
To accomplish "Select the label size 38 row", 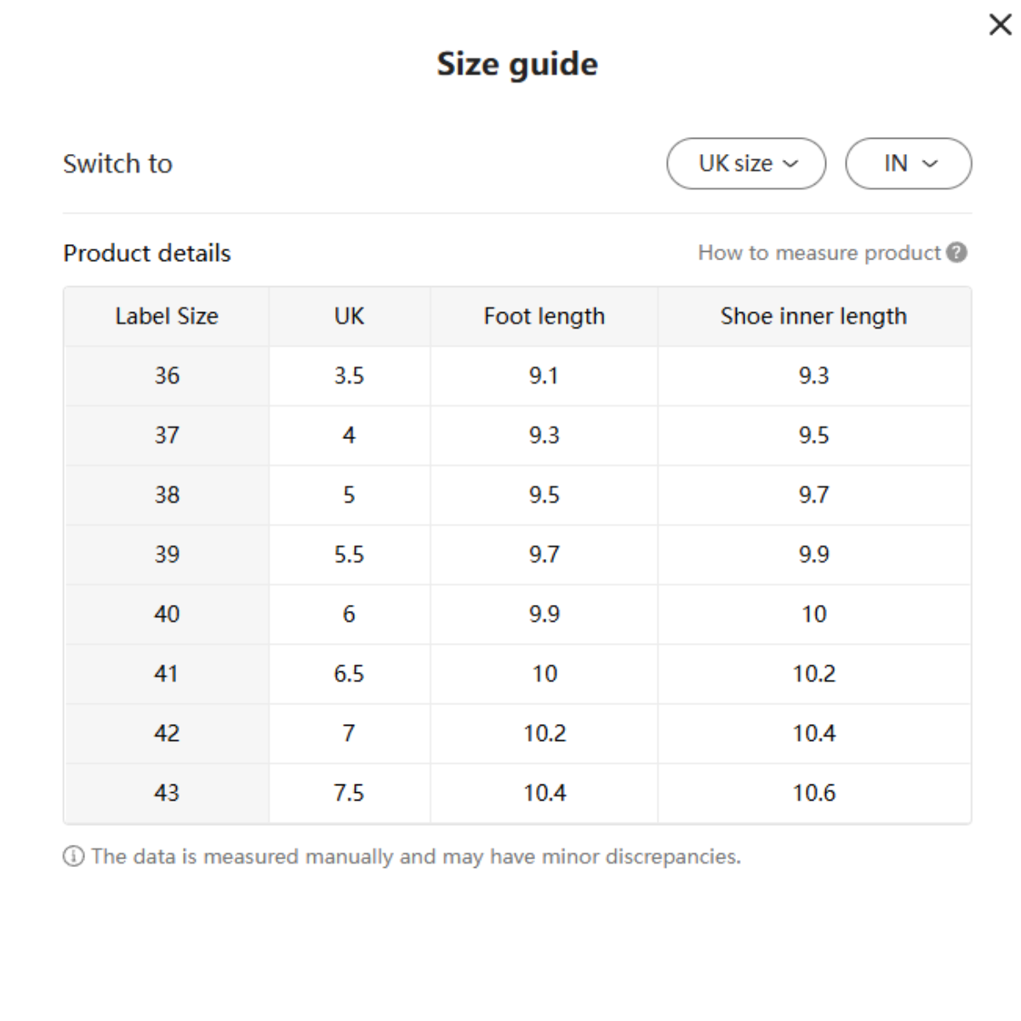I will (167, 495).
